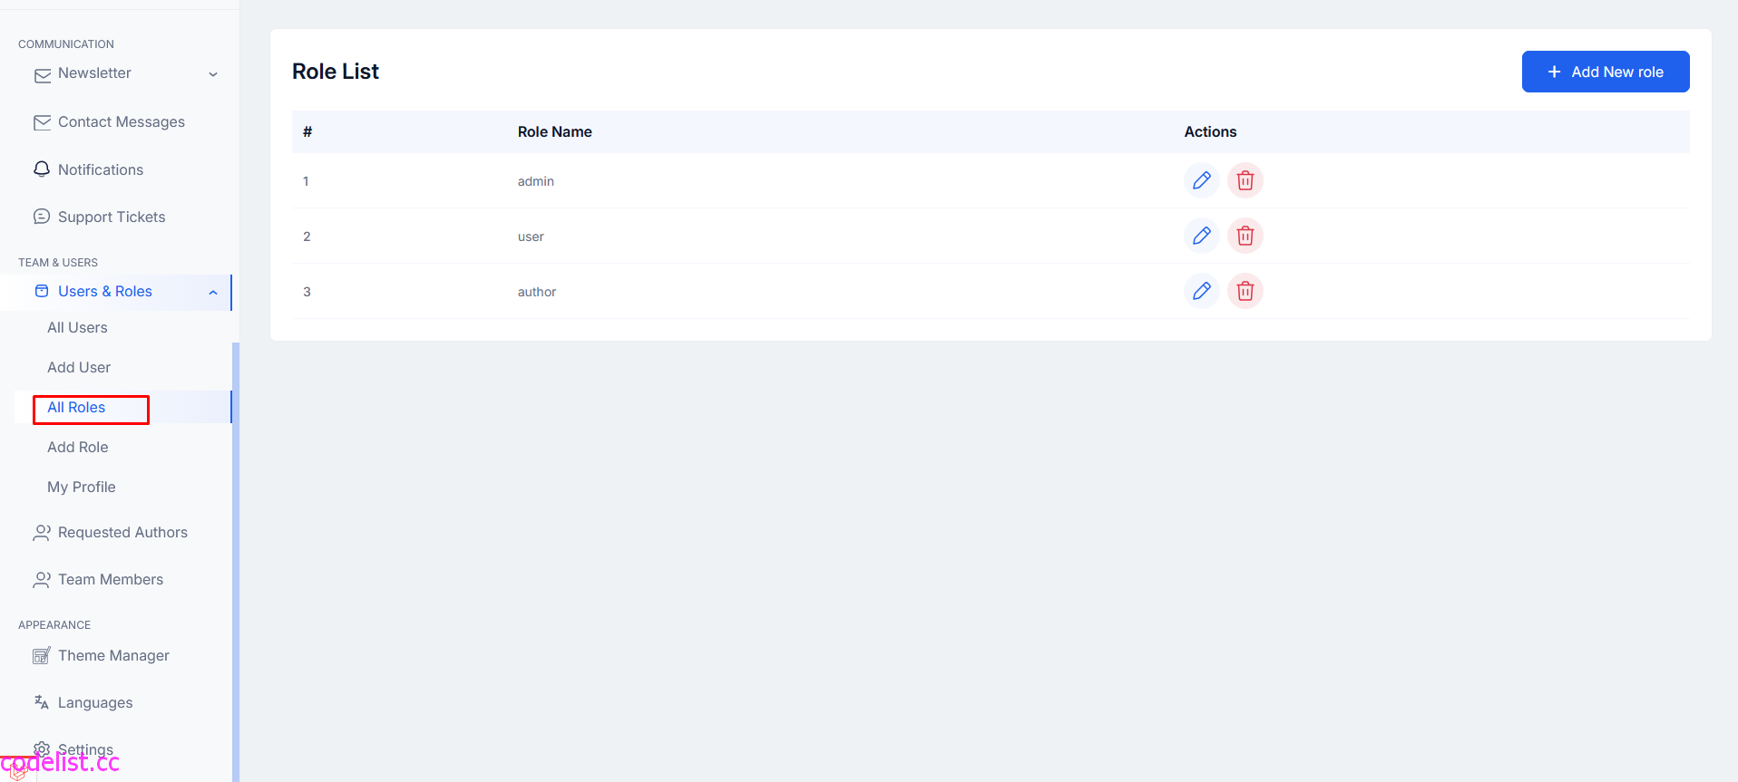Click the Role List heading
Viewport: 1738px width, 782px height.
(336, 72)
